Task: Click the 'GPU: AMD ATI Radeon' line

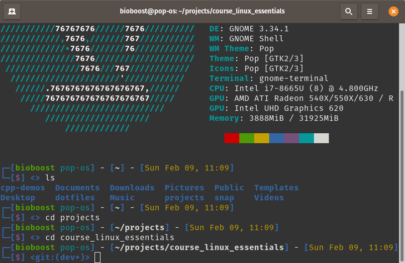Action: click(x=301, y=98)
